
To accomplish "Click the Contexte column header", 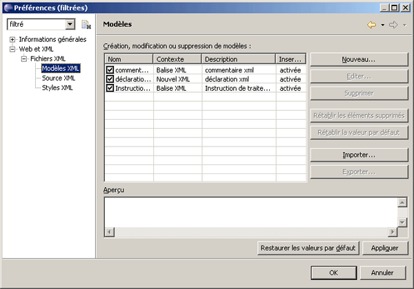I will (177, 59).
